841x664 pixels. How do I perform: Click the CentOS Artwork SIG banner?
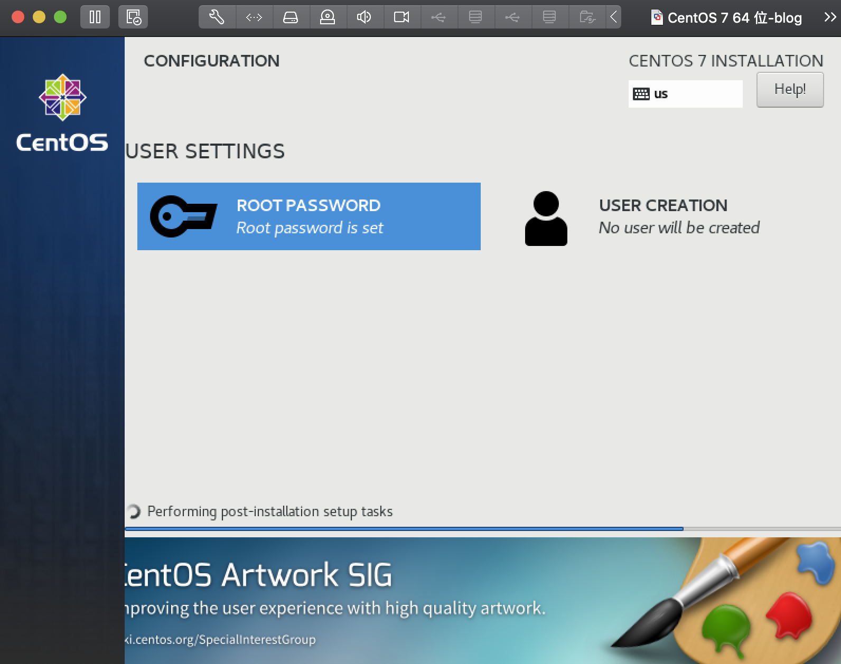[x=482, y=601]
